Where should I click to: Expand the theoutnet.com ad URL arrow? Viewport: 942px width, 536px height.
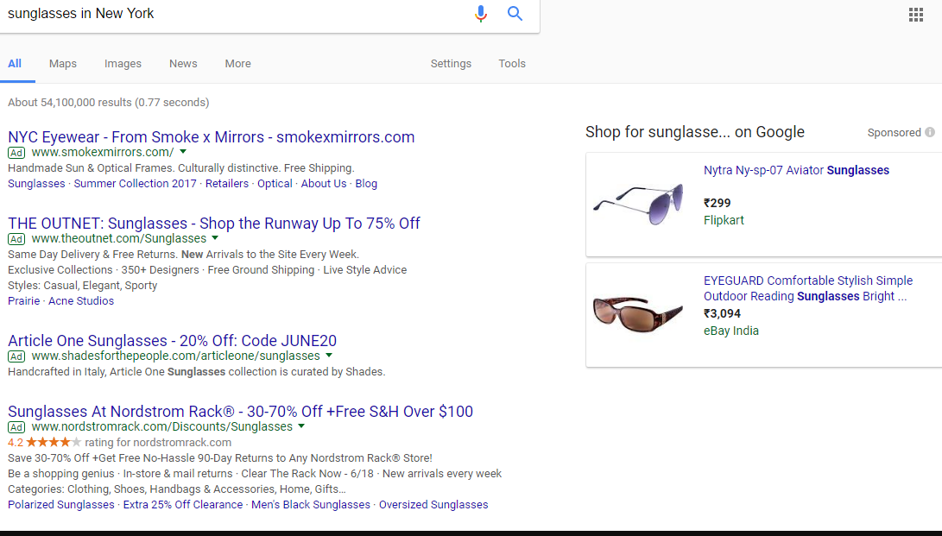(x=215, y=238)
